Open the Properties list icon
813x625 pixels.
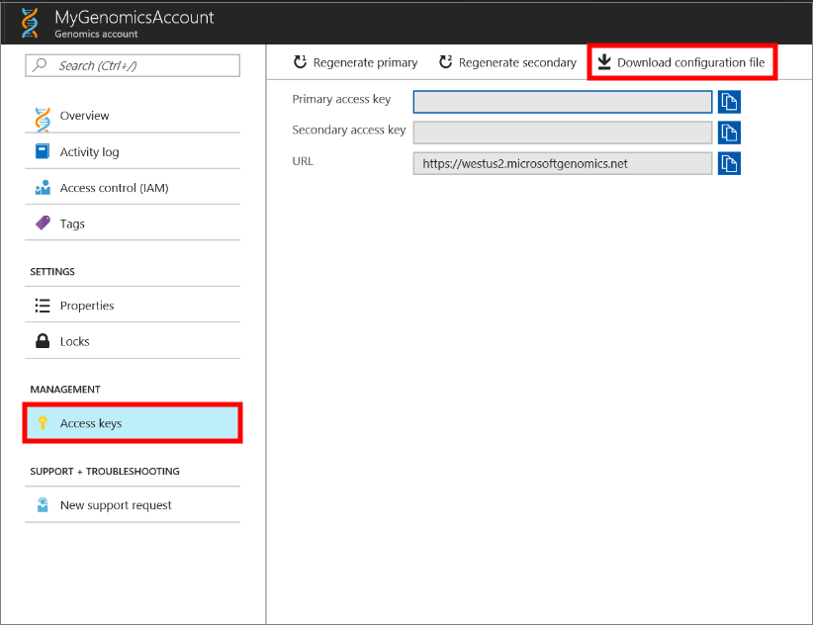43,304
